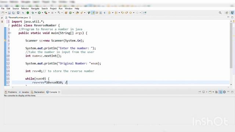Expand Open Console dropdown arrow

[213, 92]
